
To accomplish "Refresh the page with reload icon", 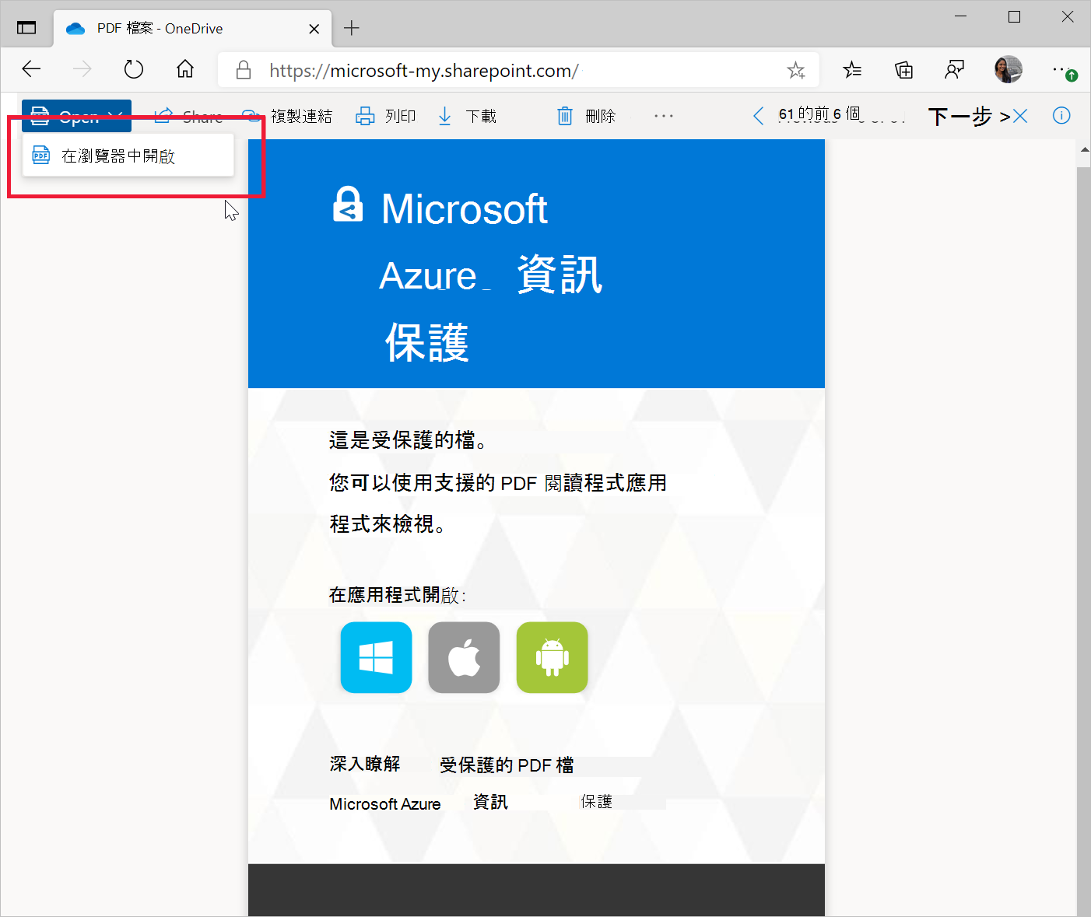I will pyautogui.click(x=134, y=69).
